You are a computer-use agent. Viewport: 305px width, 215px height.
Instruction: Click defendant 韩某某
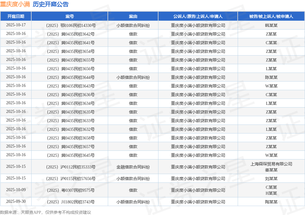click(x=271, y=25)
